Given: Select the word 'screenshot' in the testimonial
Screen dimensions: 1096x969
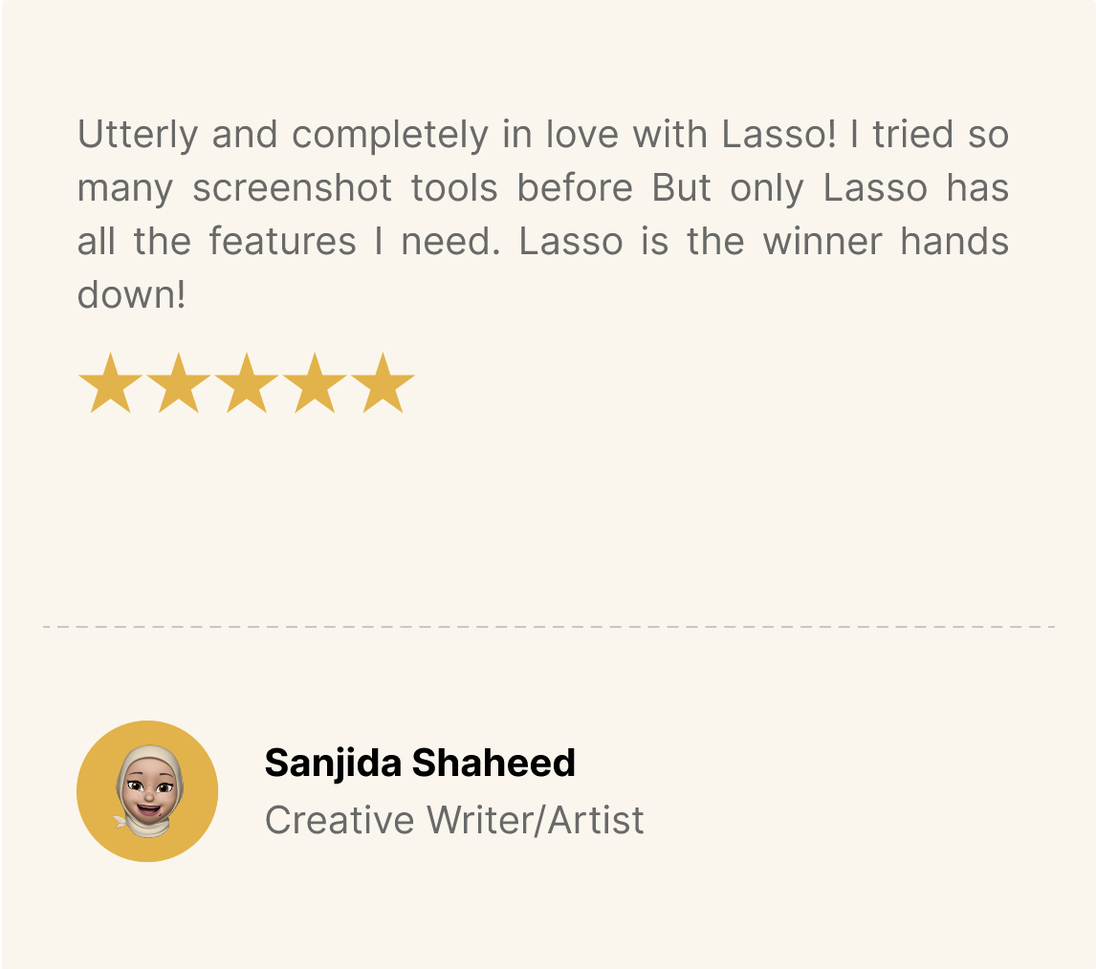Looking at the screenshot, I should (x=293, y=188).
